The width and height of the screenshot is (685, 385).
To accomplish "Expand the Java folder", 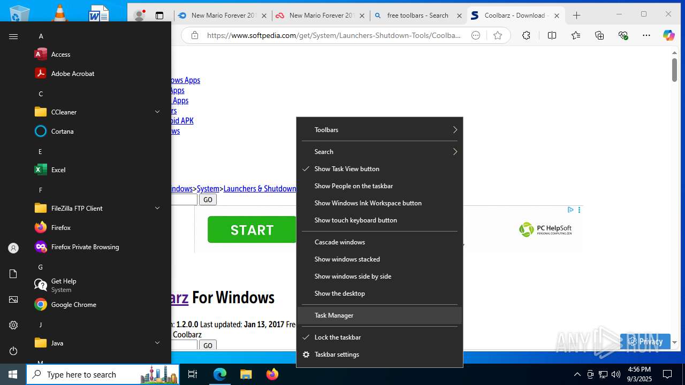I will (x=96, y=343).
